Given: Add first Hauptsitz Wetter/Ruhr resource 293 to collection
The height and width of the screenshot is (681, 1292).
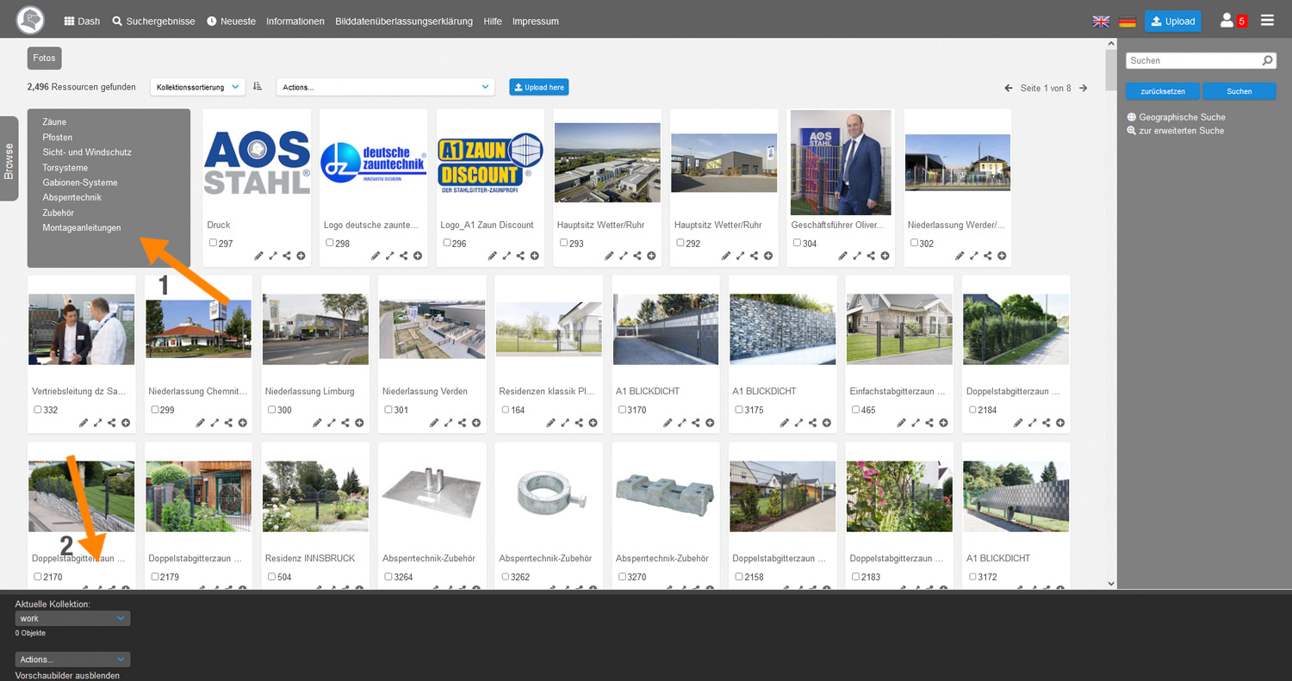Looking at the screenshot, I should tap(651, 256).
